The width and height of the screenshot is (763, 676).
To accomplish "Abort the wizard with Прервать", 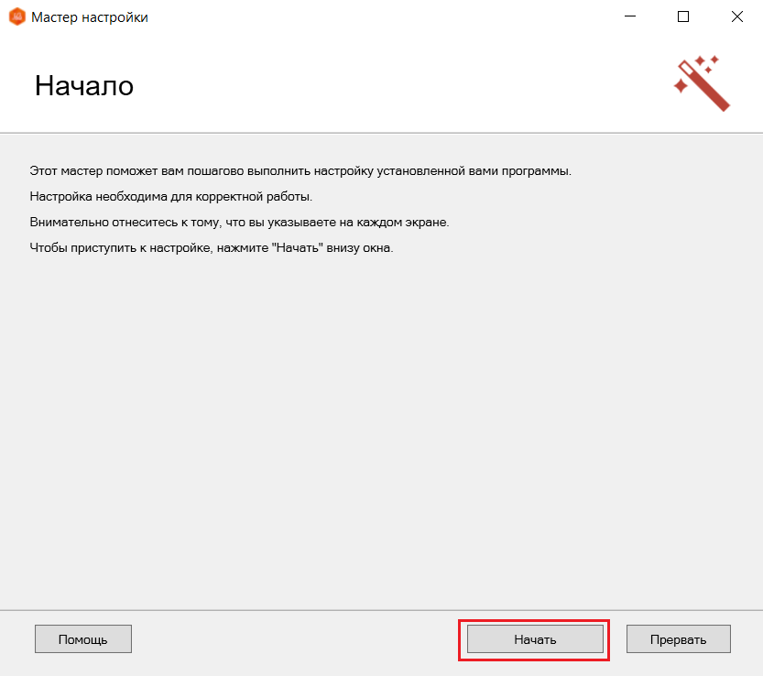I will coord(679,639).
